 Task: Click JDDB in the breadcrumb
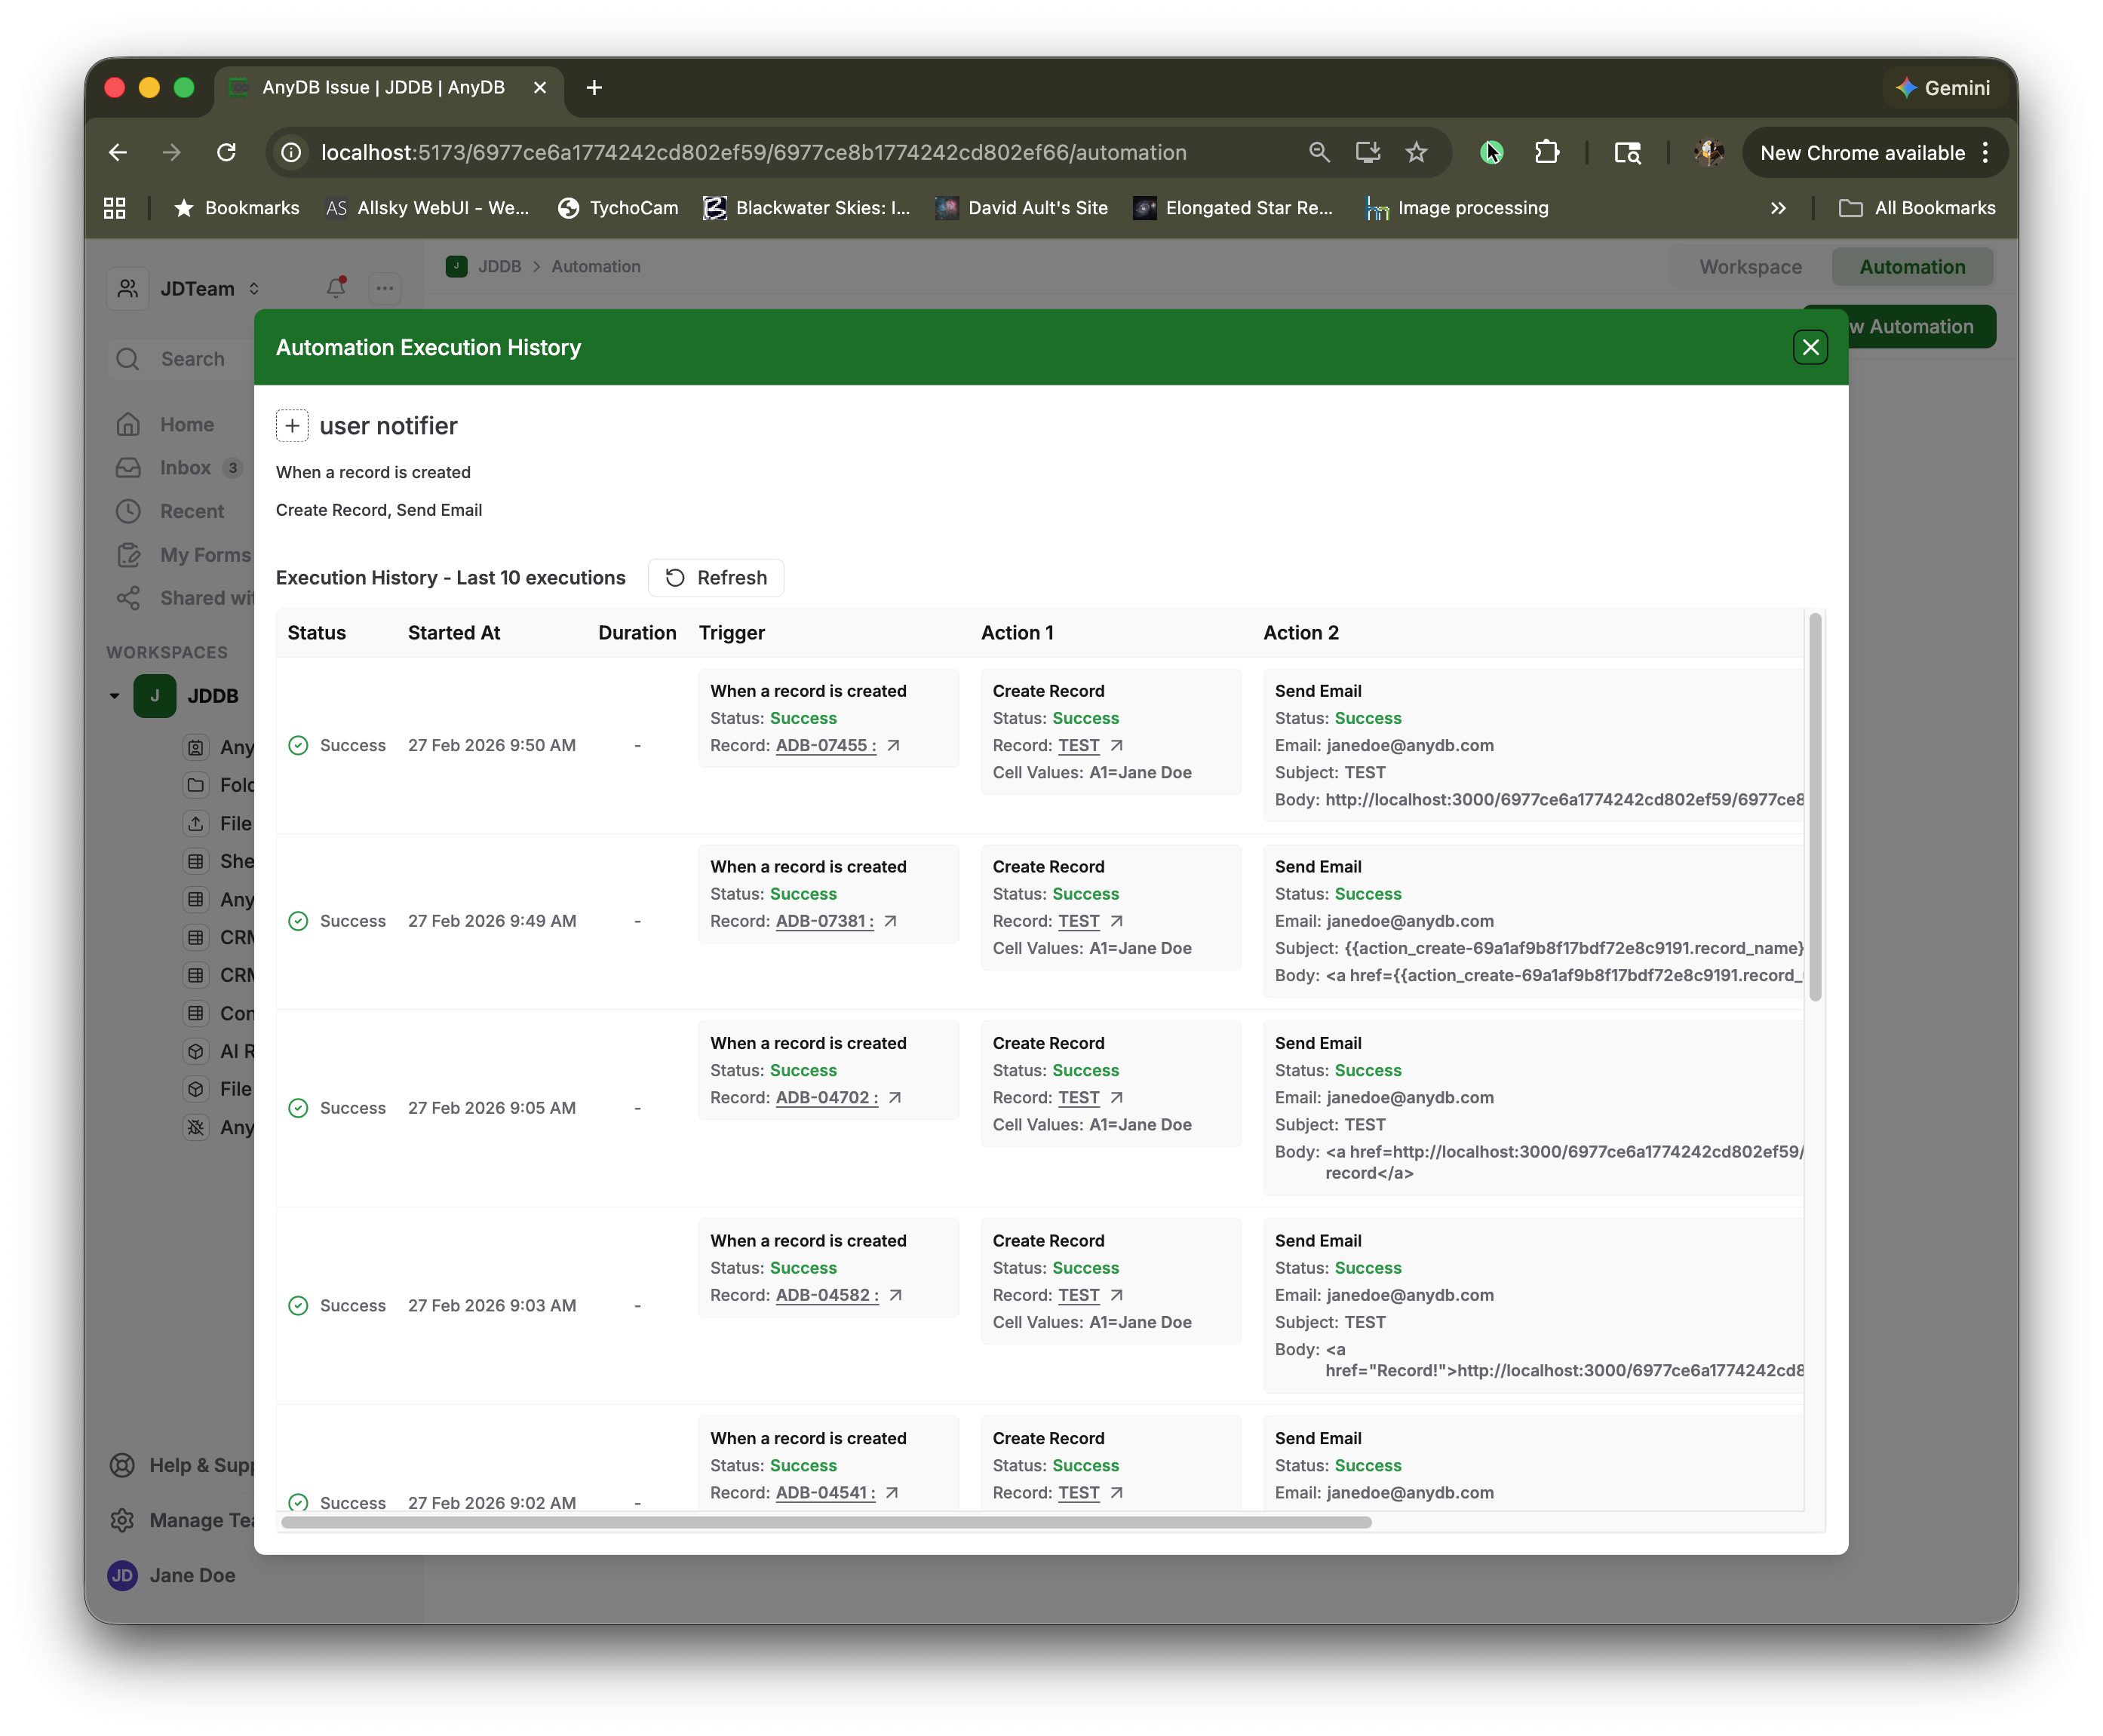coord(499,267)
